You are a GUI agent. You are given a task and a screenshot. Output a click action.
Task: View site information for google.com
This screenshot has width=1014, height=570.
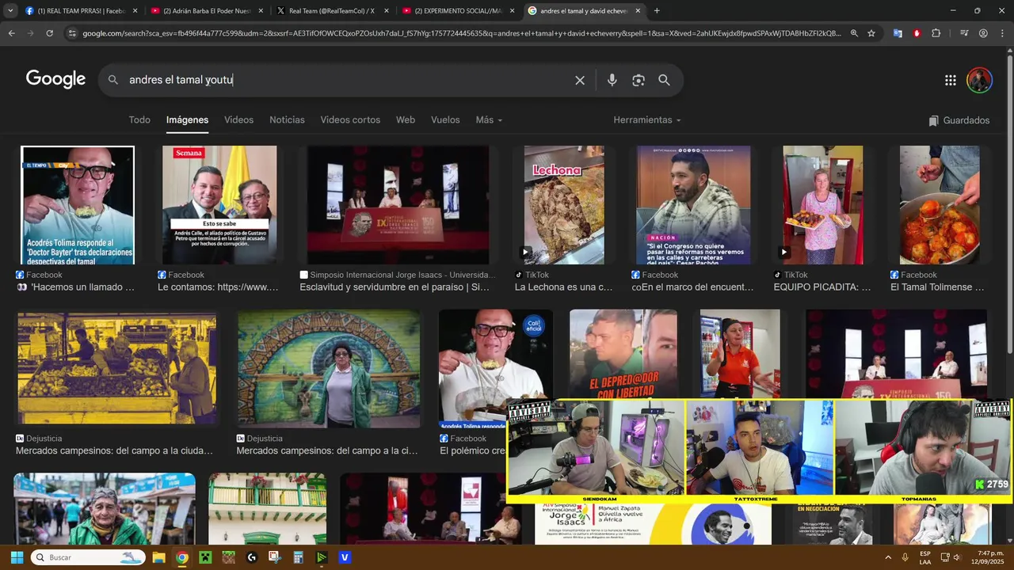[72, 33]
